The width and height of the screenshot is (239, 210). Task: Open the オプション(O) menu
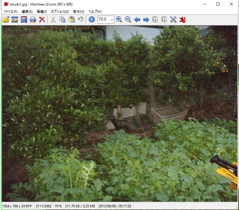tap(60, 12)
